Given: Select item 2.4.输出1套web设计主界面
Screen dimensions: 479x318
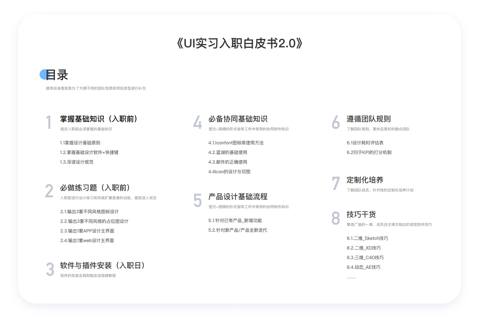Looking at the screenshot, I should click(x=87, y=241).
